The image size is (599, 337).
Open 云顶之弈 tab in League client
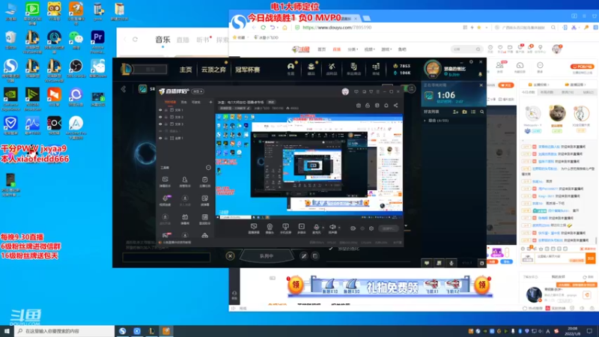[213, 70]
